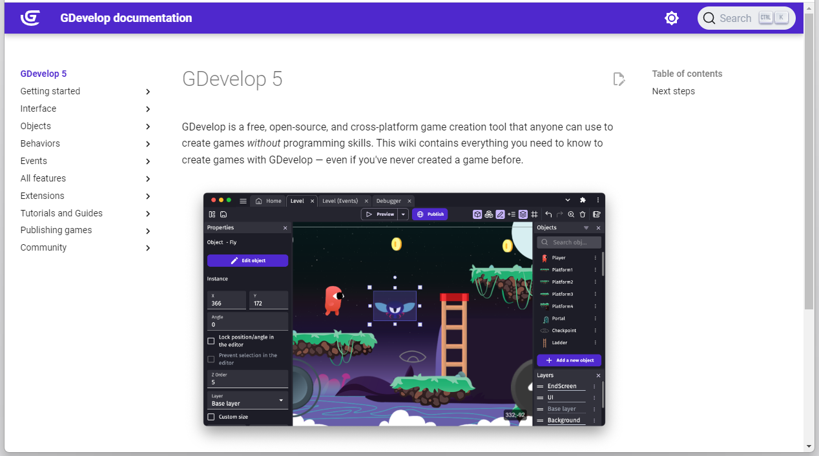This screenshot has width=819, height=456.
Task: Expand the chevron beside Publishing games
Action: 148,231
